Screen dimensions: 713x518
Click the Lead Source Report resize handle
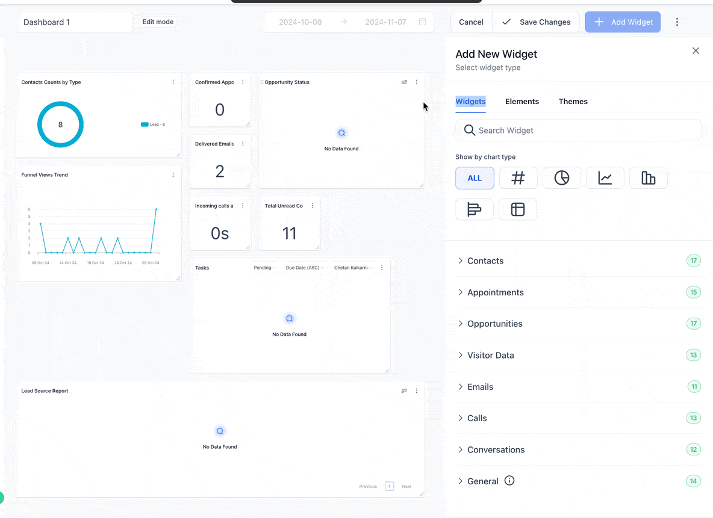click(422, 494)
